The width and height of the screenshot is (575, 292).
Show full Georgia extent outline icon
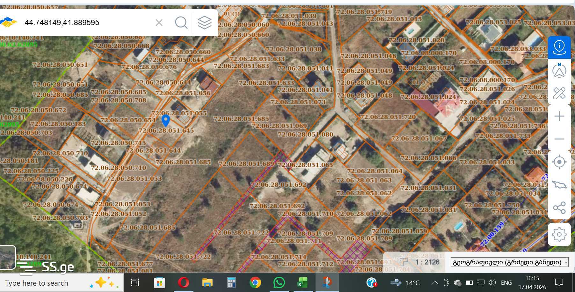click(x=559, y=185)
